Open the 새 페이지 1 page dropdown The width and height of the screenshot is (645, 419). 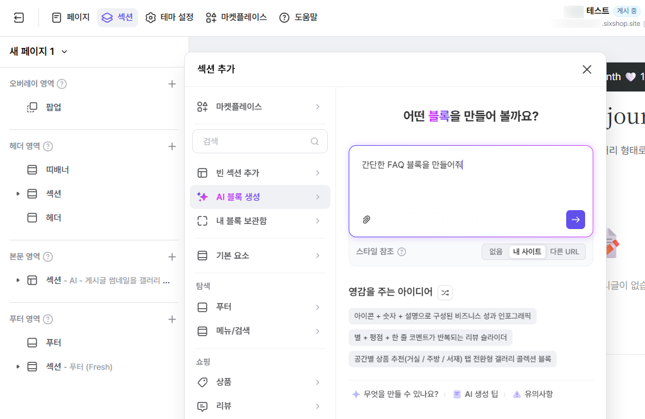(38, 52)
